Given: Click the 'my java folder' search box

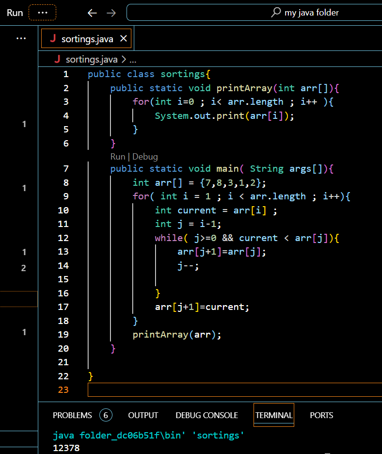Looking at the screenshot, I should coord(254,13).
